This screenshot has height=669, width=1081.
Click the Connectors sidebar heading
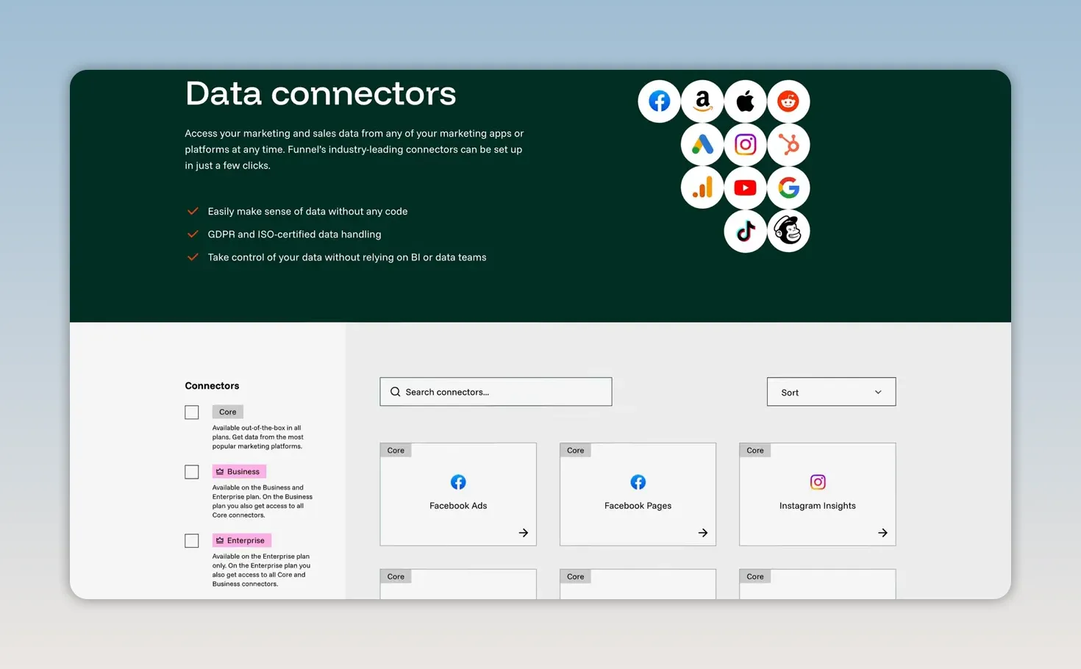[212, 386]
